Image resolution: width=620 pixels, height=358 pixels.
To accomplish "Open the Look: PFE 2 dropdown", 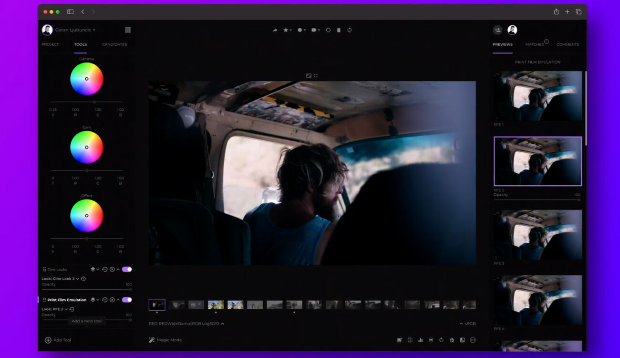I will pyautogui.click(x=54, y=309).
